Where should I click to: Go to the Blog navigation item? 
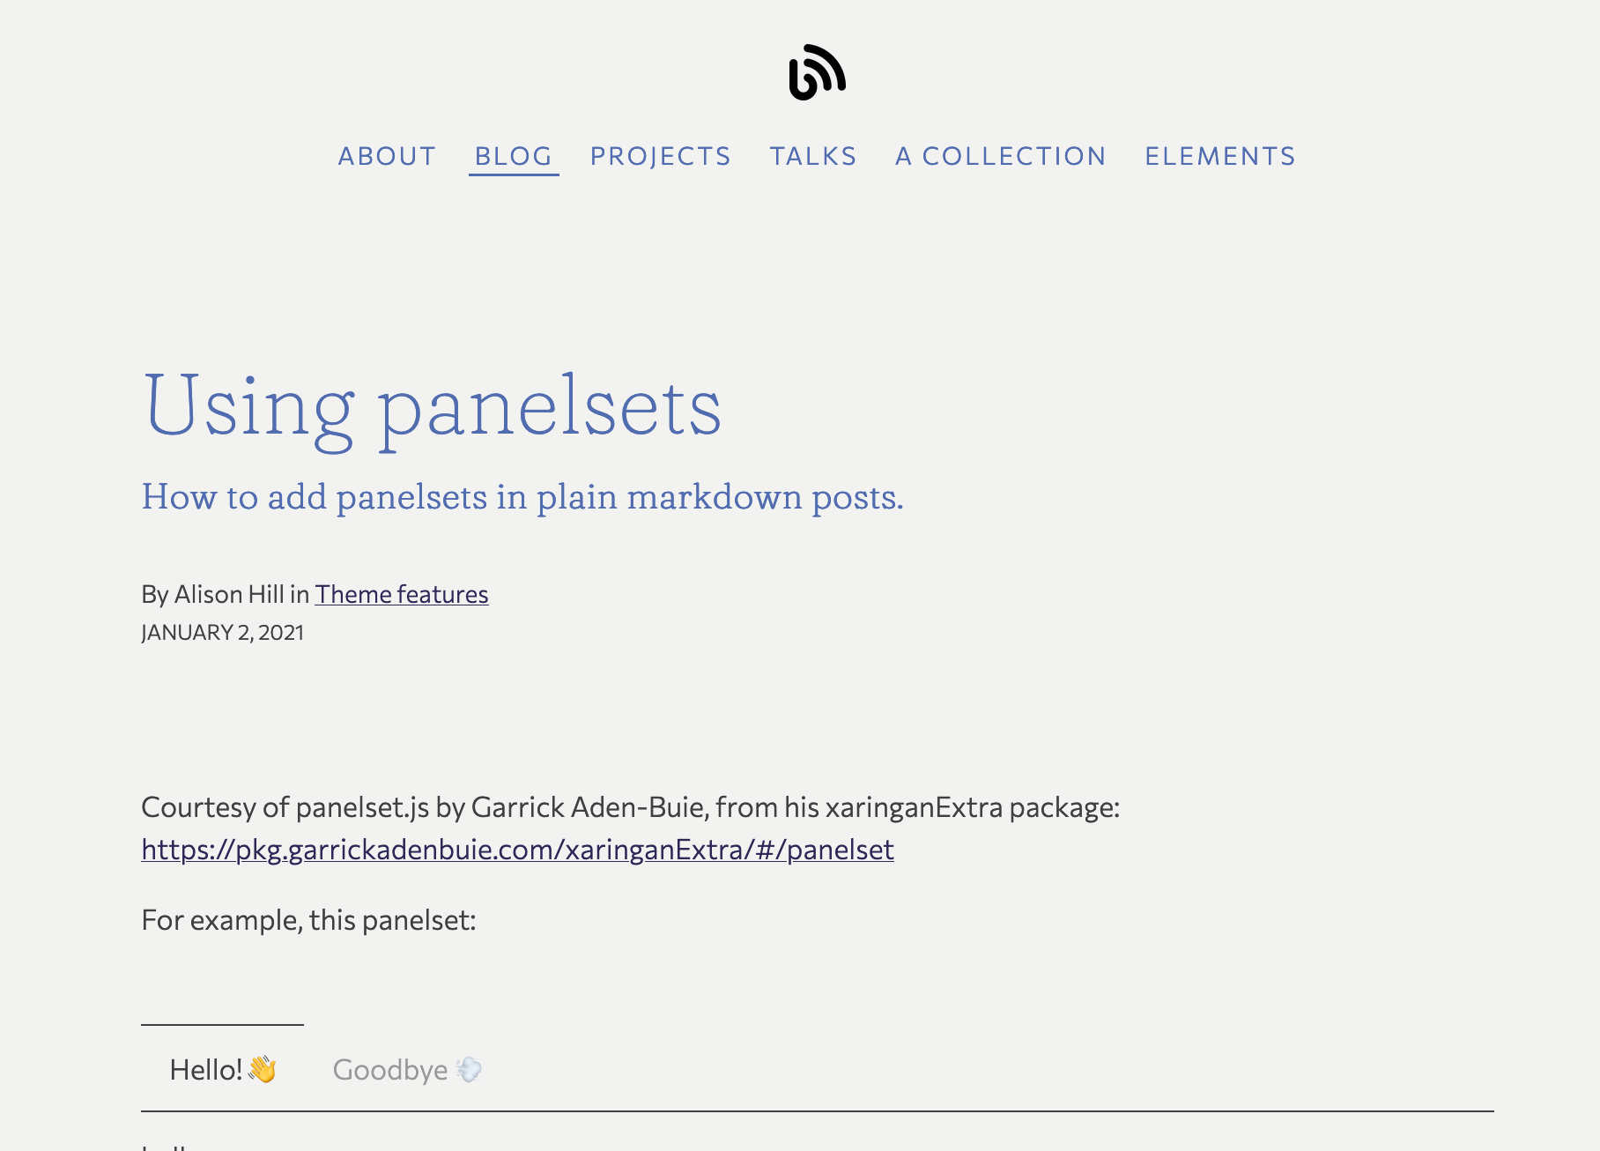(513, 156)
